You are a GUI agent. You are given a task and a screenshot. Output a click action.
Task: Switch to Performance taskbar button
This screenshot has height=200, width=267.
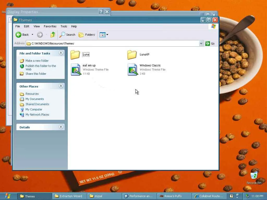click(x=139, y=196)
